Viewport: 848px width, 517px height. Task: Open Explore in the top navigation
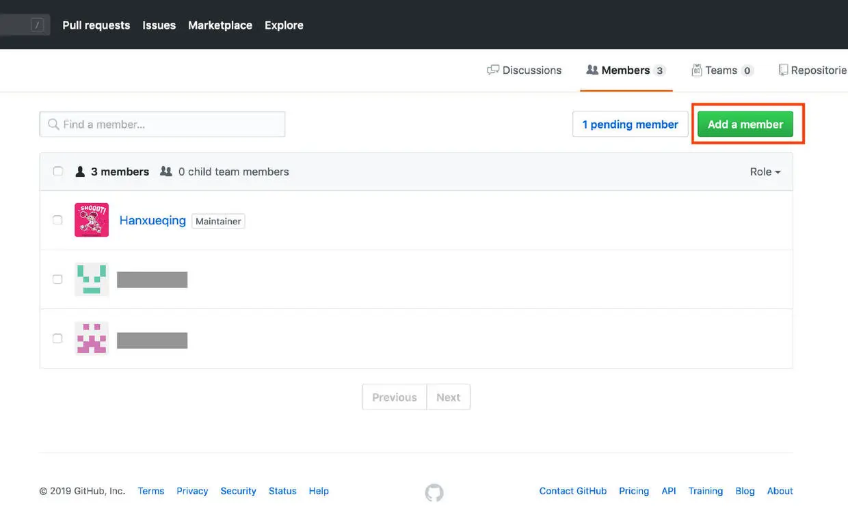[284, 25]
